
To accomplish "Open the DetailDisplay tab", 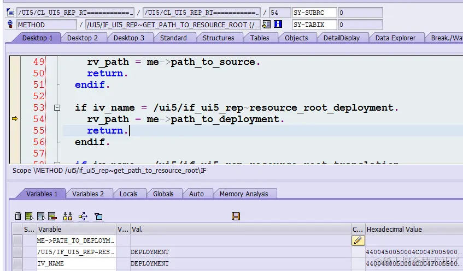I will [341, 38].
